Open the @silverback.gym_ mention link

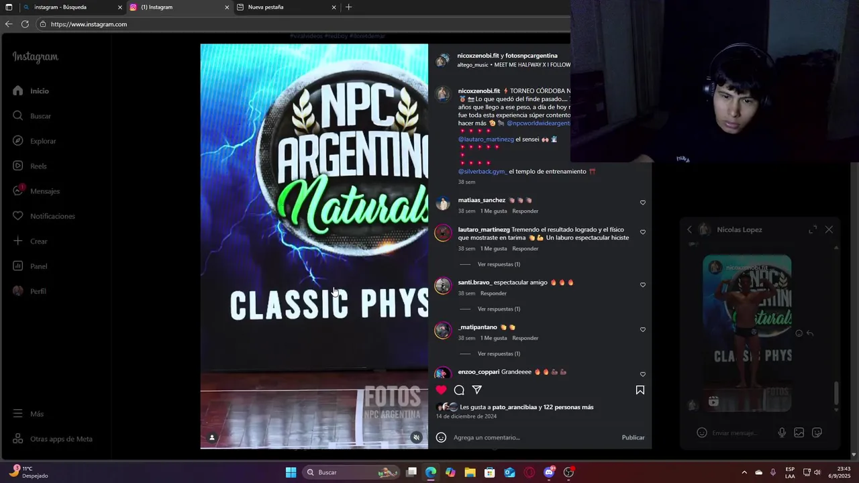click(482, 172)
